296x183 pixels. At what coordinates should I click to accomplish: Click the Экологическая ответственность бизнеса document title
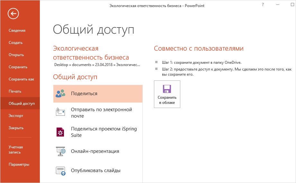91,53
